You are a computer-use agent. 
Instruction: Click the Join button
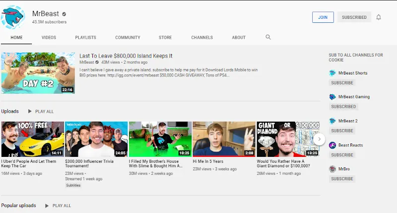(323, 17)
